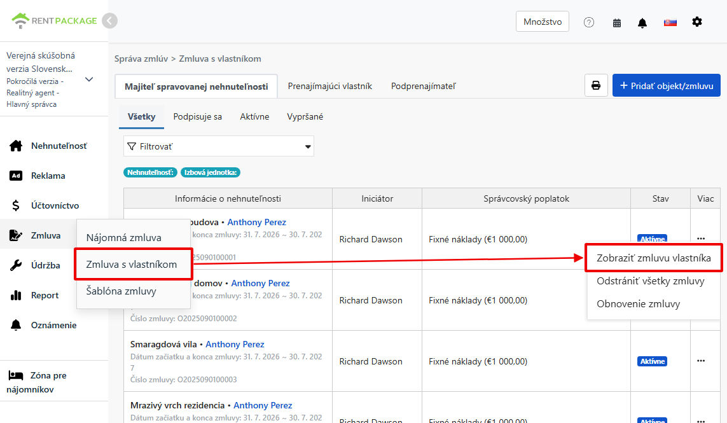Open the Filtrovať dropdown

click(x=218, y=146)
